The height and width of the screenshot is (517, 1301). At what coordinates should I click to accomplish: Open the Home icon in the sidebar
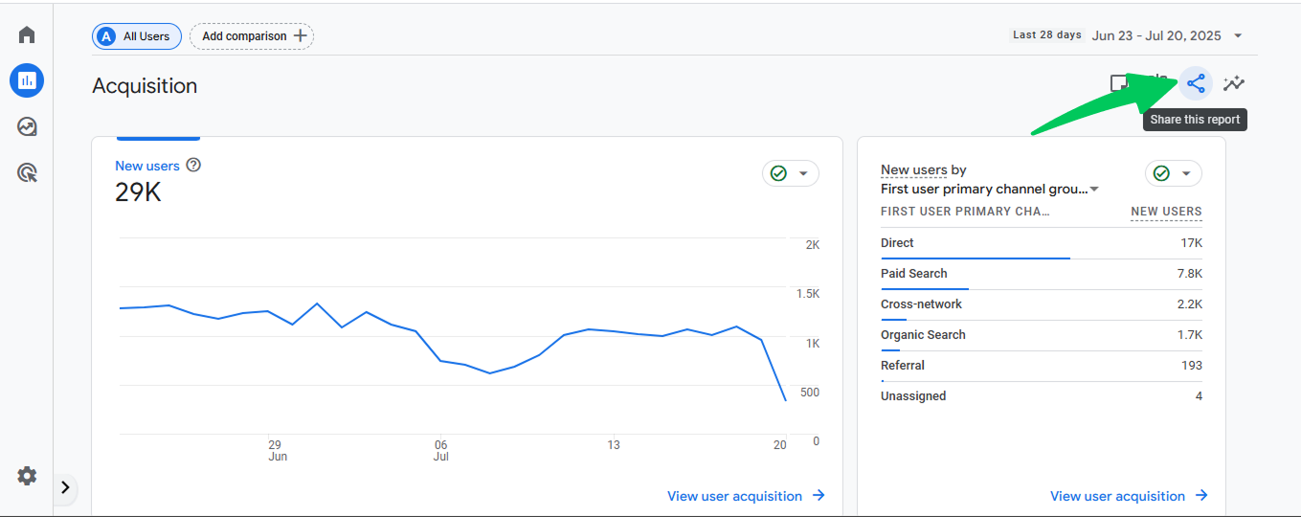pos(27,35)
